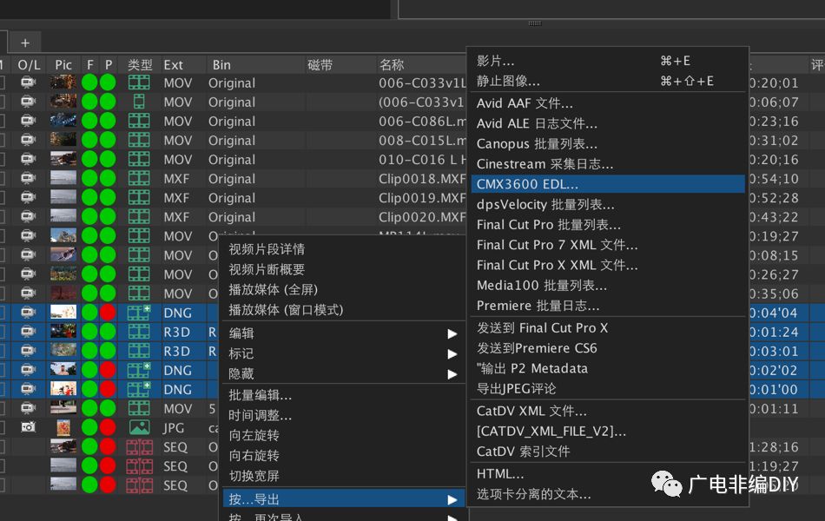Screen dimensions: 825x521
Task: Click the movie camera O/L icon for 006-C086L row
Action: click(30, 122)
